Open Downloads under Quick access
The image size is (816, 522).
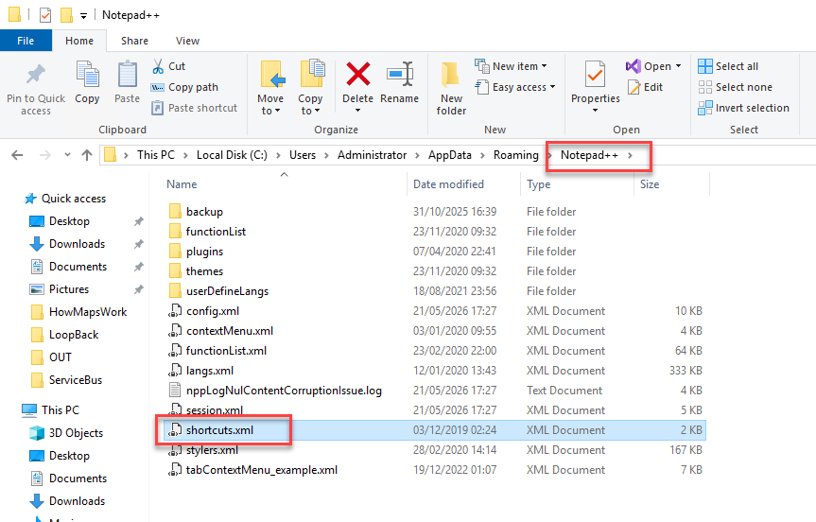[77, 244]
